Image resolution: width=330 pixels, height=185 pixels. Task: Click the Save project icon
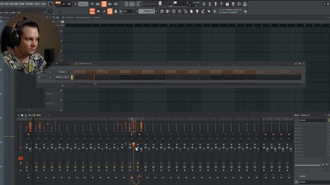227,4
